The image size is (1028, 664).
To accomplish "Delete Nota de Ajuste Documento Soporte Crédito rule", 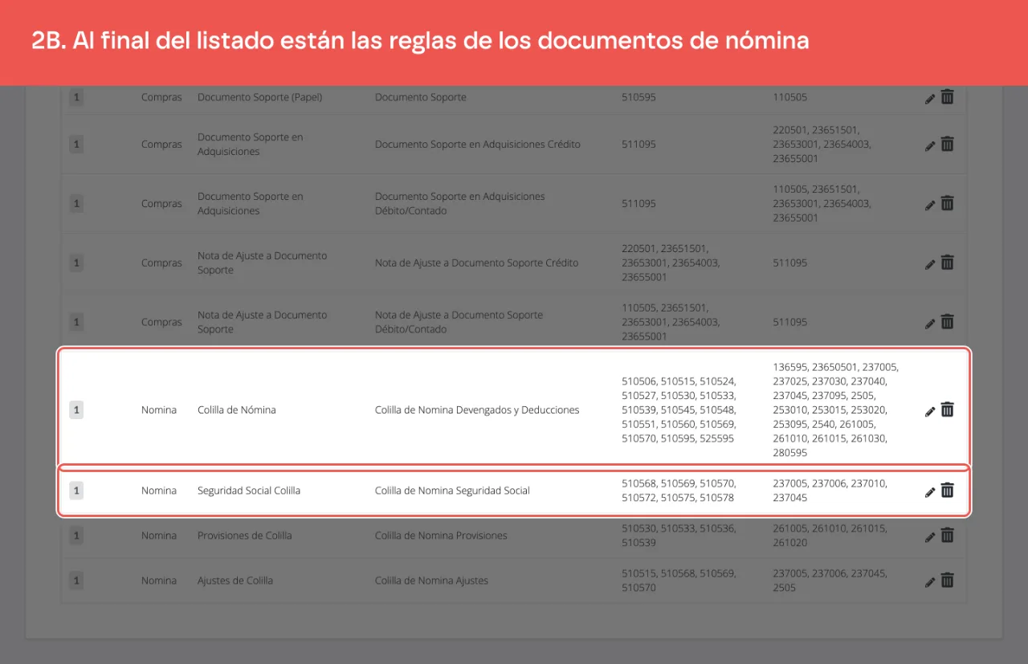I will coord(948,263).
